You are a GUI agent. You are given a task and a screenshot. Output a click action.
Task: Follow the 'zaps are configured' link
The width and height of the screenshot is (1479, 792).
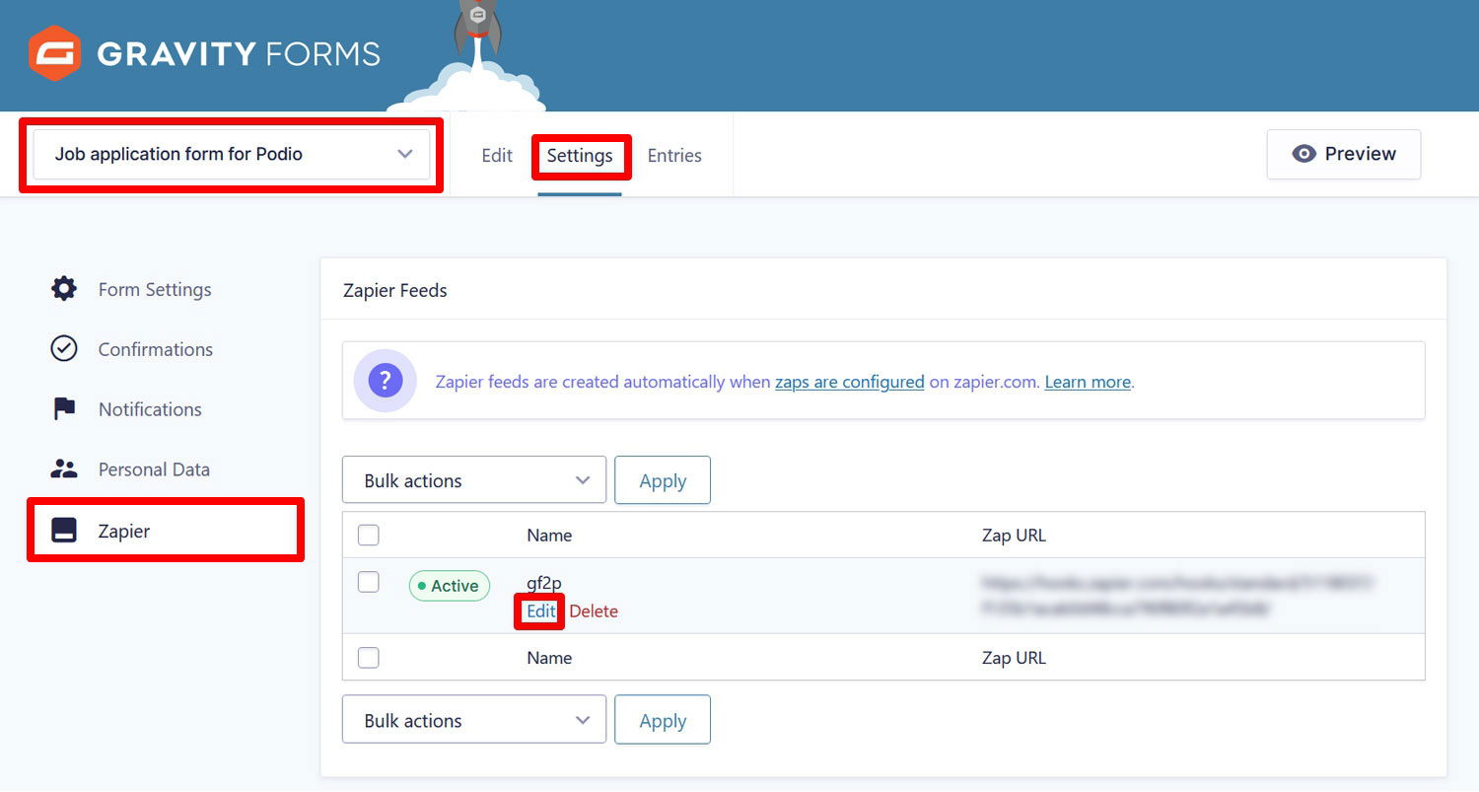pos(850,382)
